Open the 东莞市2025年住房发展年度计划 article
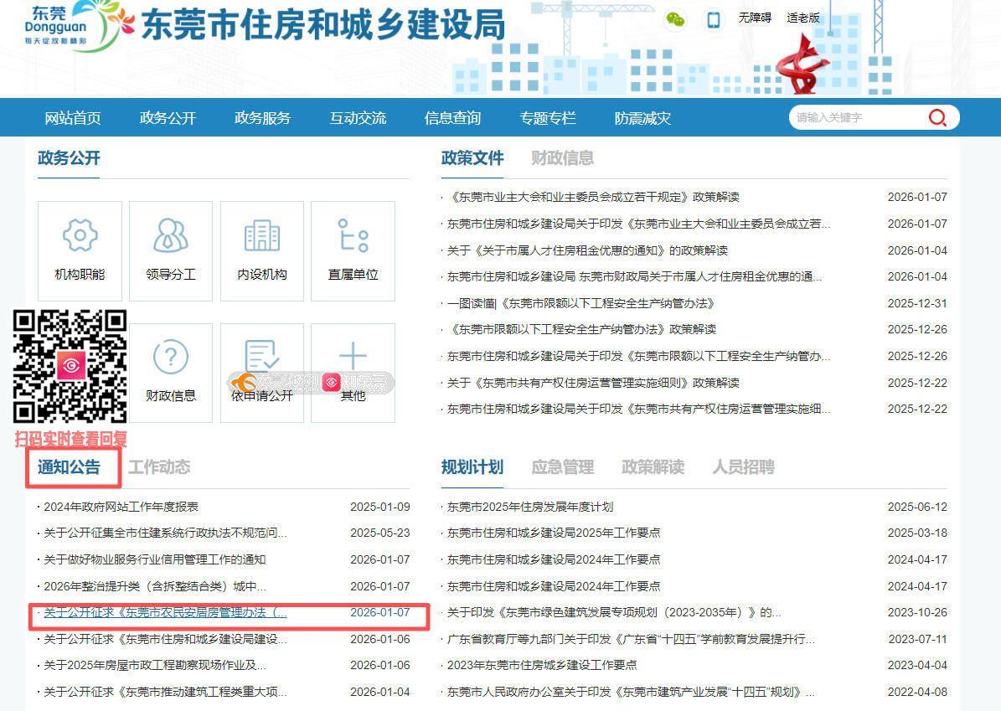Screen dimensions: 1001x711 (x=530, y=507)
